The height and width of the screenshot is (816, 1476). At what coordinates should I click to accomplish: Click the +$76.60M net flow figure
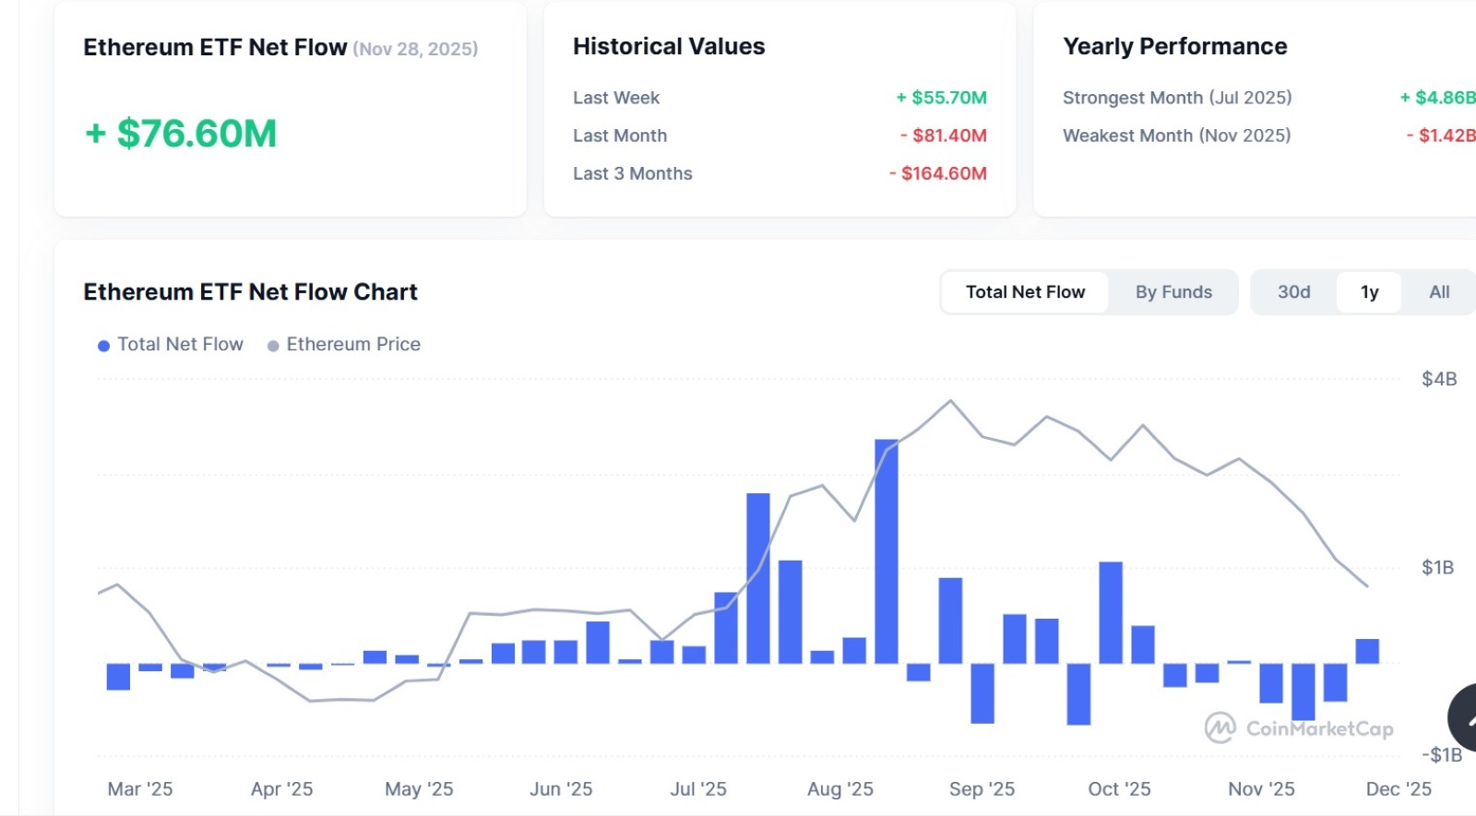click(181, 134)
